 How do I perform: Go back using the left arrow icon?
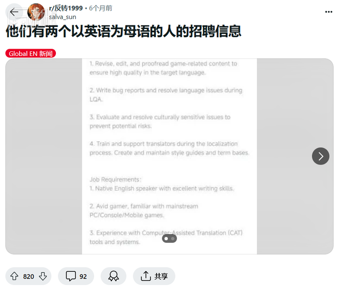14,12
